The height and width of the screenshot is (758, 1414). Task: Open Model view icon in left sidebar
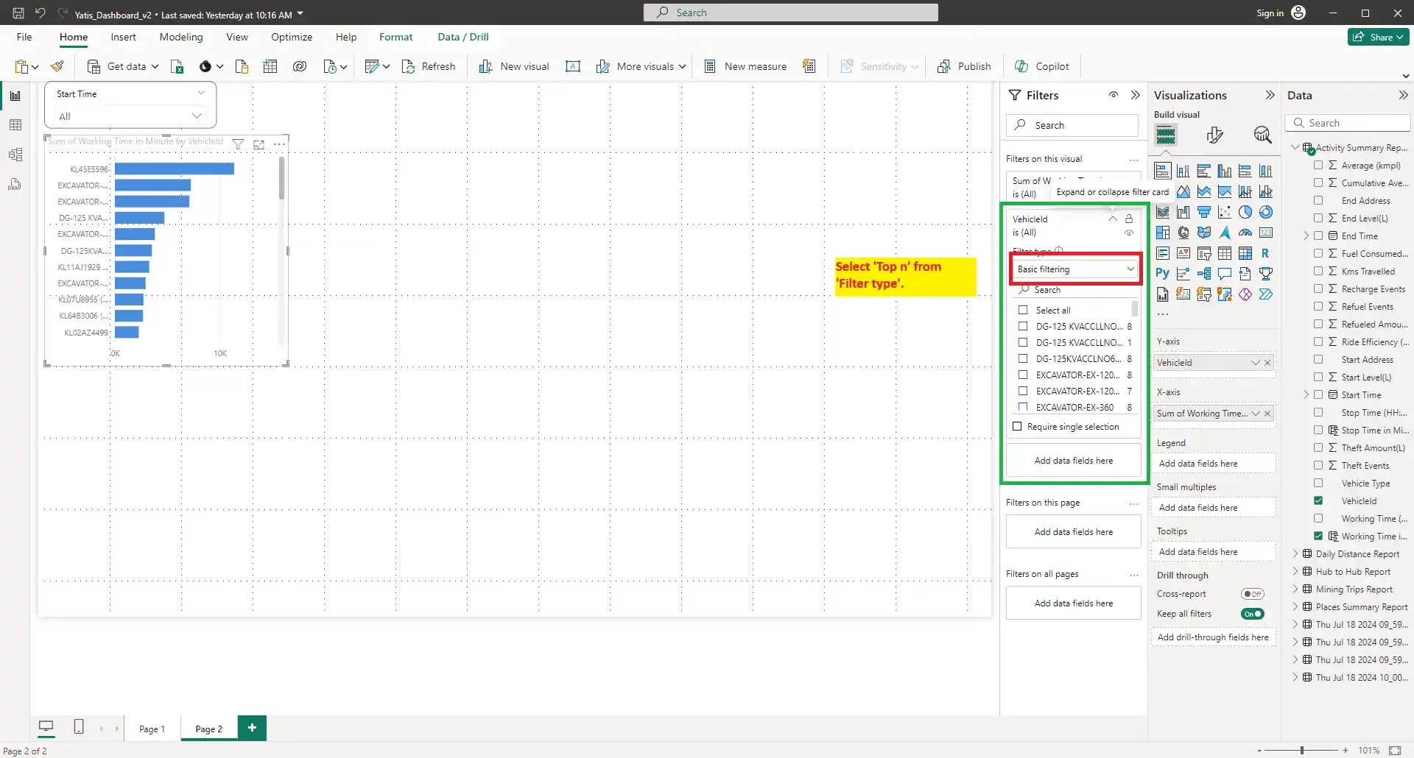pyautogui.click(x=15, y=155)
